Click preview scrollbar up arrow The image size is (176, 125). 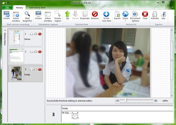point(172,30)
